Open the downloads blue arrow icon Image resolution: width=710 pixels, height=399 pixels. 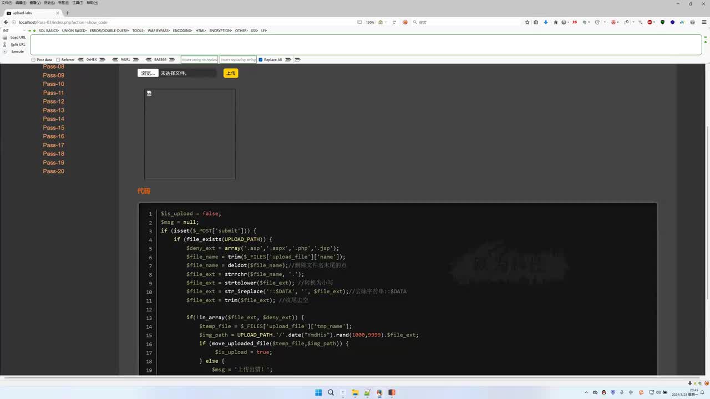pyautogui.click(x=546, y=22)
